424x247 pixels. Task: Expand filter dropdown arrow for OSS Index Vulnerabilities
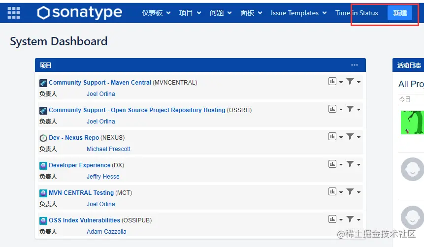pyautogui.click(x=359, y=220)
